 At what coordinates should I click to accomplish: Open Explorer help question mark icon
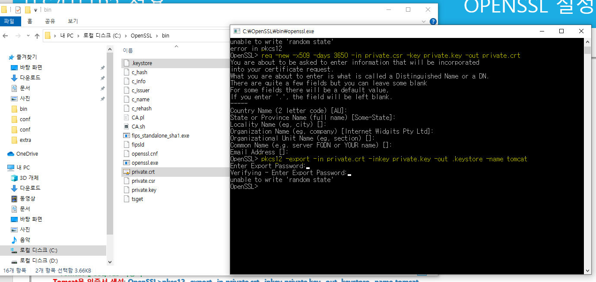pos(433,22)
